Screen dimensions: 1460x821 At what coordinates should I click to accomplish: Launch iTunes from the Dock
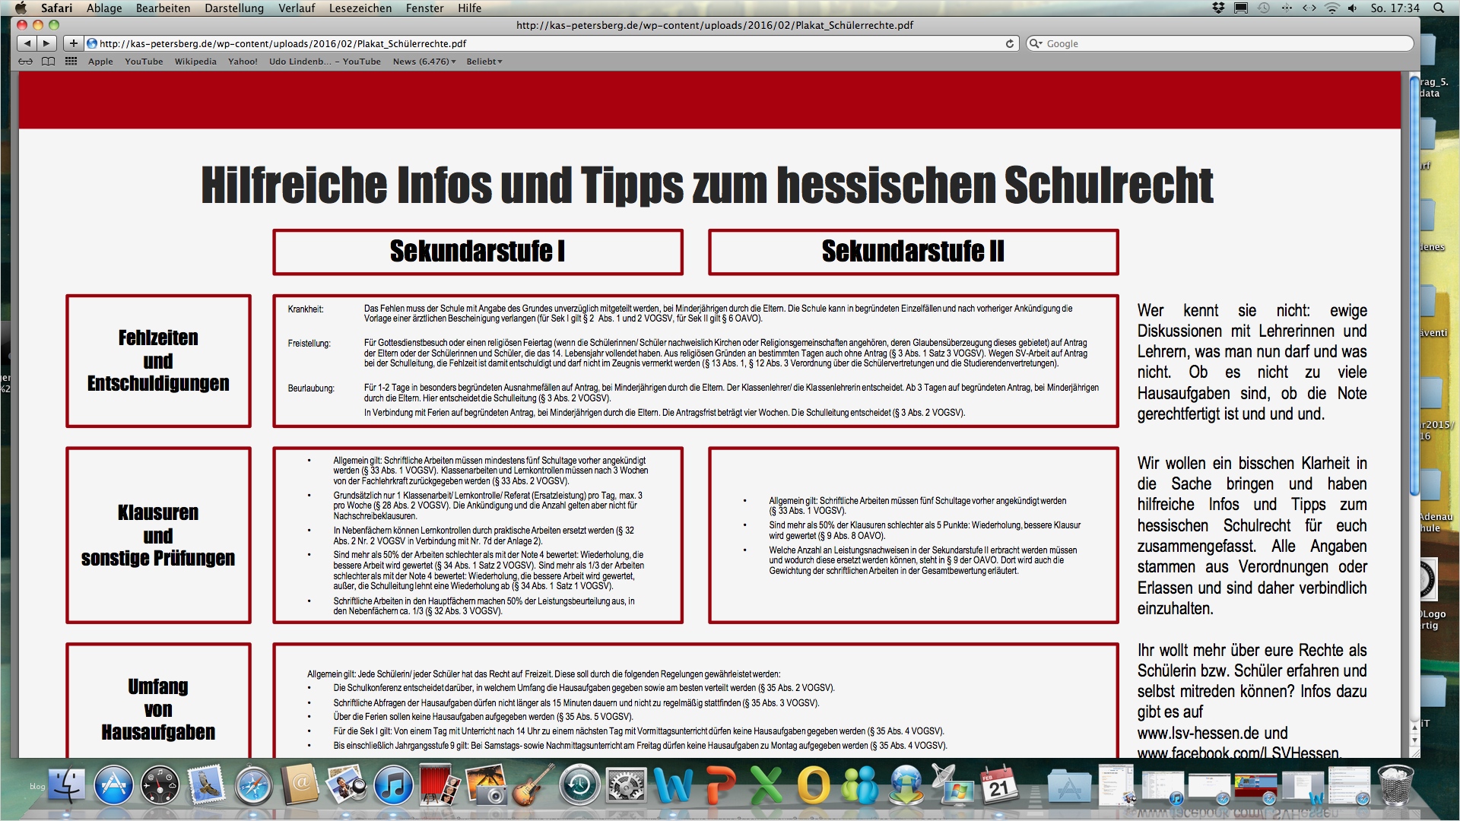(x=393, y=785)
